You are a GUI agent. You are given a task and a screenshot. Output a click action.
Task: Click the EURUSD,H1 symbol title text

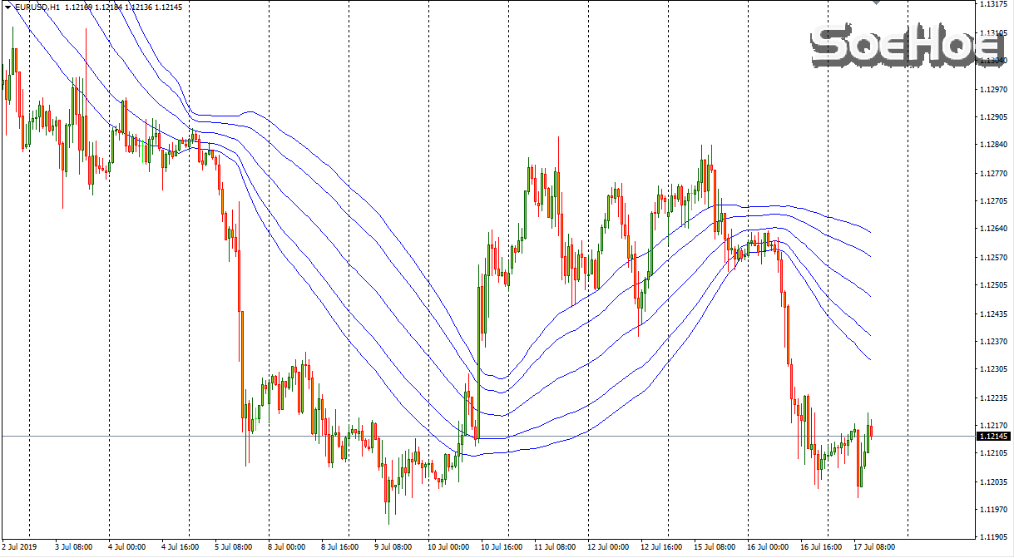point(37,7)
